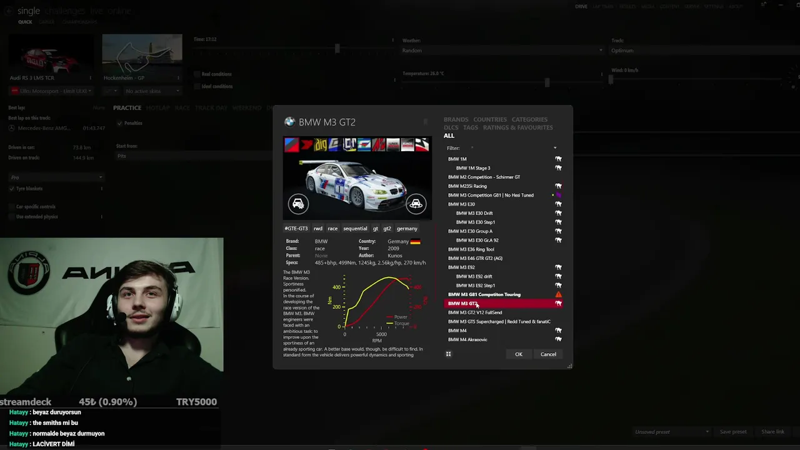Switch to the COUNTRIES tab
Viewport: 800px width, 450px height.
point(490,119)
